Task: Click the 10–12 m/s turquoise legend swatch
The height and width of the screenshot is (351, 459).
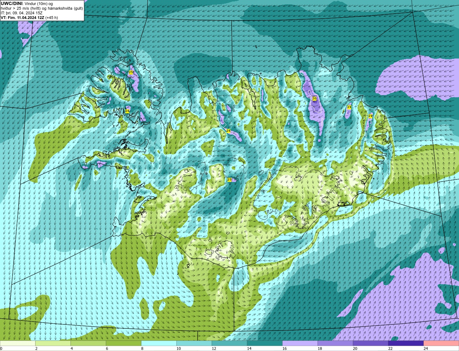Action: [194, 343]
